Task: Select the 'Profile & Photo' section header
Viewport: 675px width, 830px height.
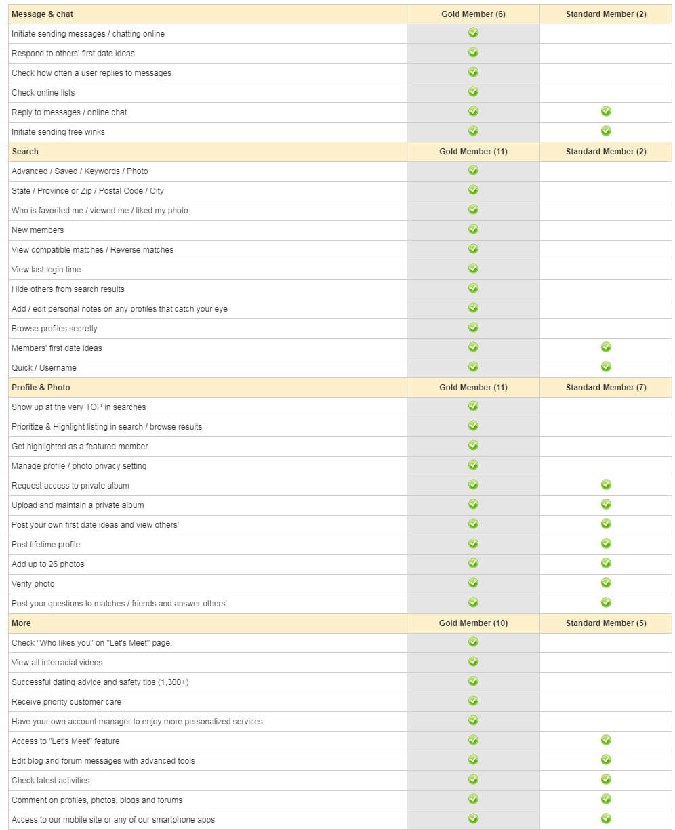Action: 41,388
